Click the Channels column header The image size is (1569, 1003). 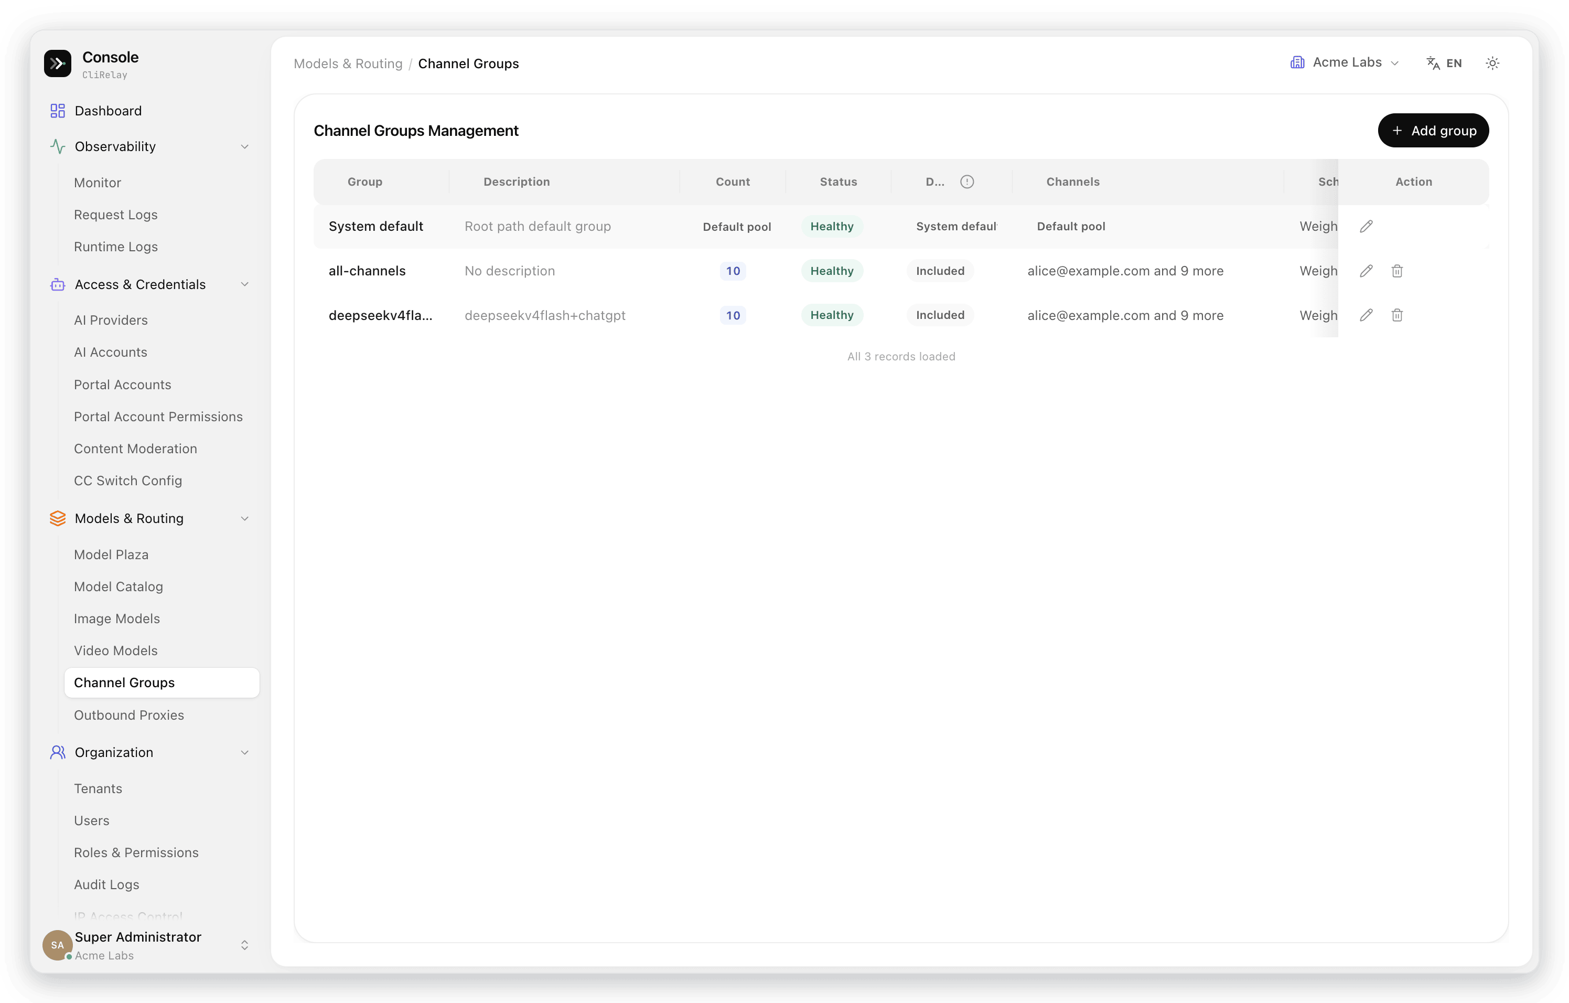point(1072,182)
